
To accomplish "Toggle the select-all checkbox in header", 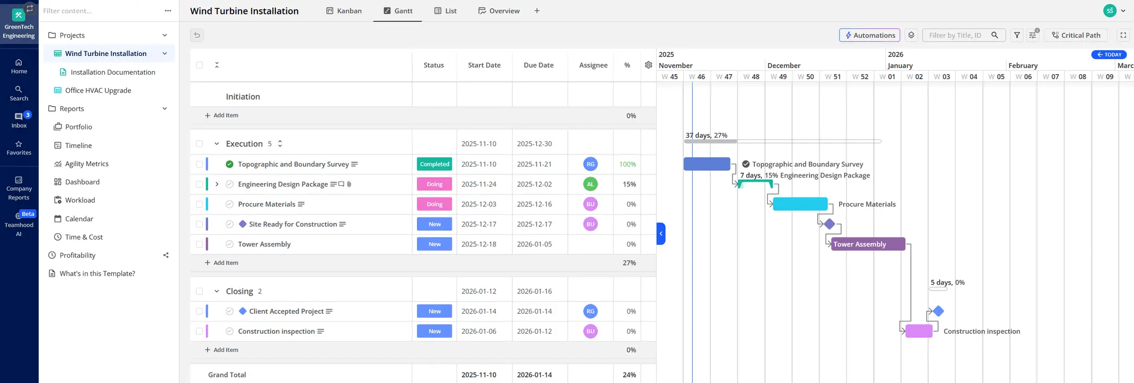I will 199,65.
